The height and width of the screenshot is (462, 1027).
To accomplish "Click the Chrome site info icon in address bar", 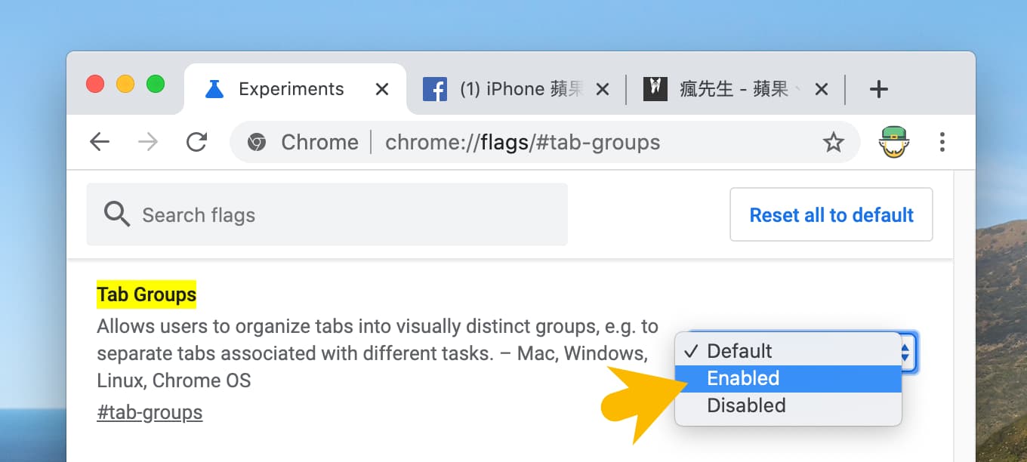I will (x=257, y=142).
